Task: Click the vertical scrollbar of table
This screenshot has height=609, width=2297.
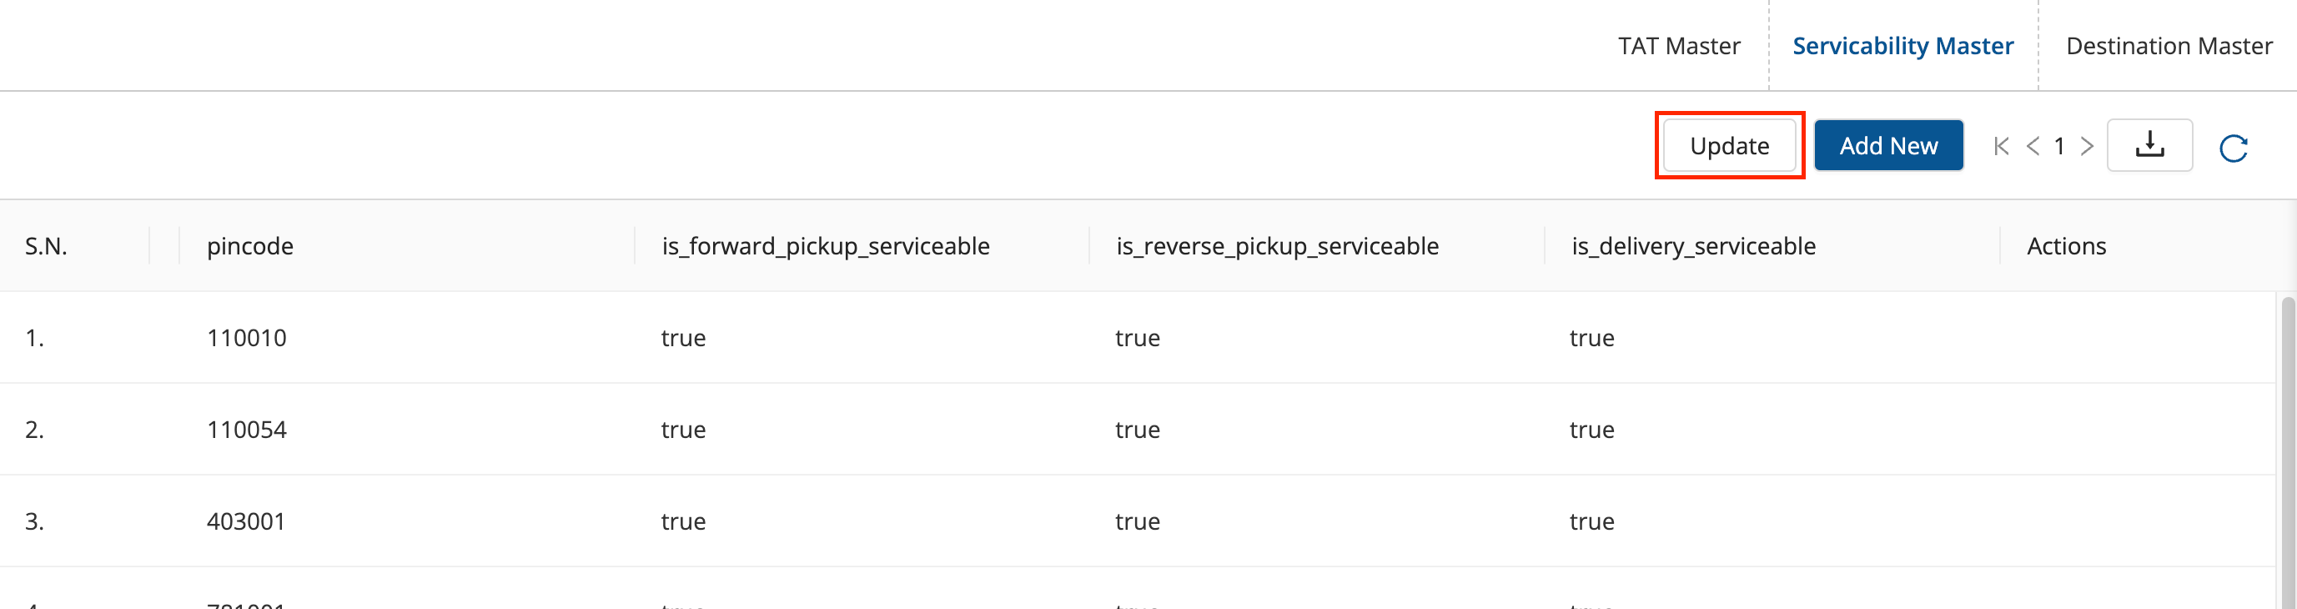Action: click(x=2287, y=445)
